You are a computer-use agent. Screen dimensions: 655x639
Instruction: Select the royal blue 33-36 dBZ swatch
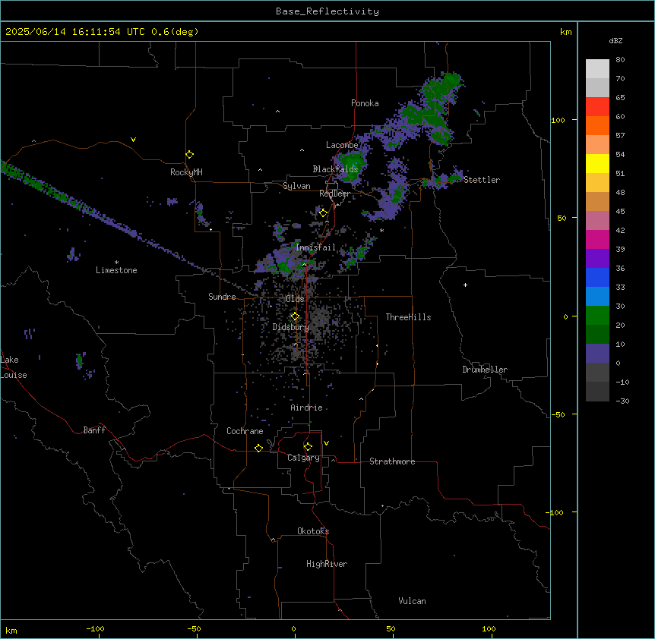[x=597, y=277]
